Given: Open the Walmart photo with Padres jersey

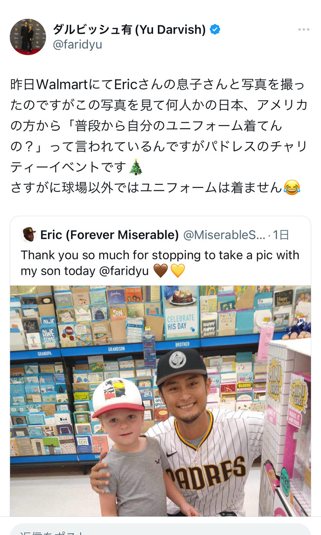Looking at the screenshot, I should [160, 401].
